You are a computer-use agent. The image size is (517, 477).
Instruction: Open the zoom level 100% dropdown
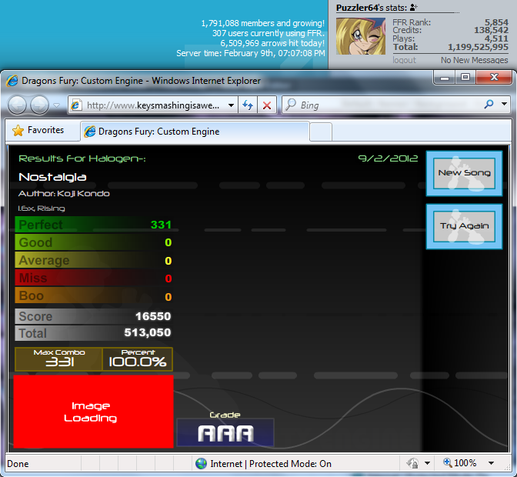(492, 463)
